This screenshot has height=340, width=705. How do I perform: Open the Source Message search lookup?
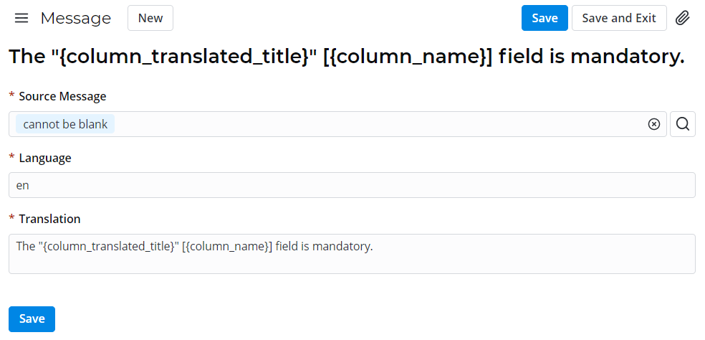[683, 124]
